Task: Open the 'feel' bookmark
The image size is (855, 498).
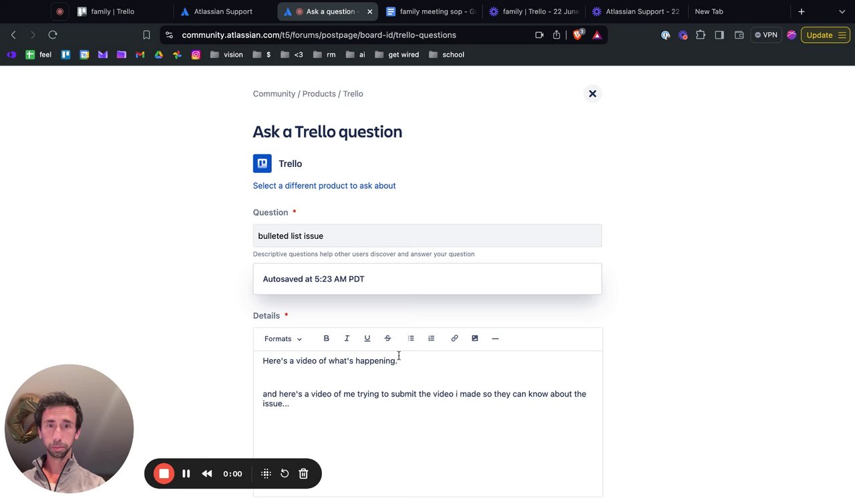Action: point(39,55)
